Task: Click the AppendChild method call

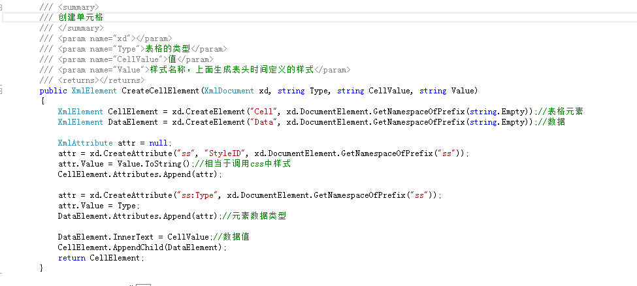Action: (x=140, y=247)
